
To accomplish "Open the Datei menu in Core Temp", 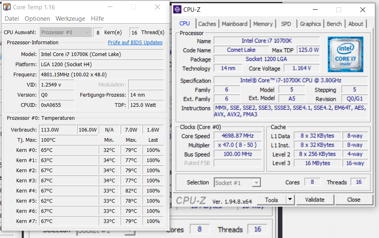I will point(12,19).
